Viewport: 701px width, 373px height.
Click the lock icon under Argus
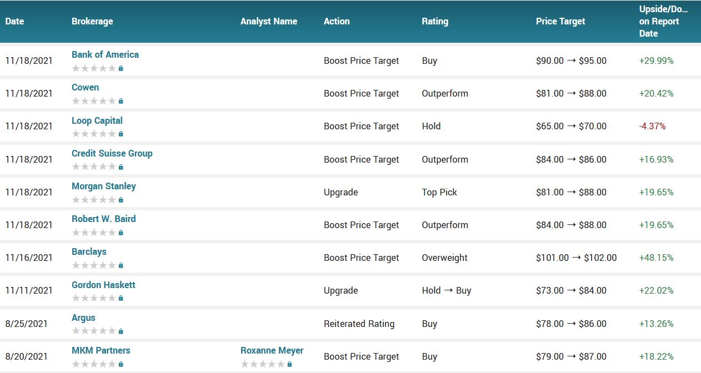(121, 331)
